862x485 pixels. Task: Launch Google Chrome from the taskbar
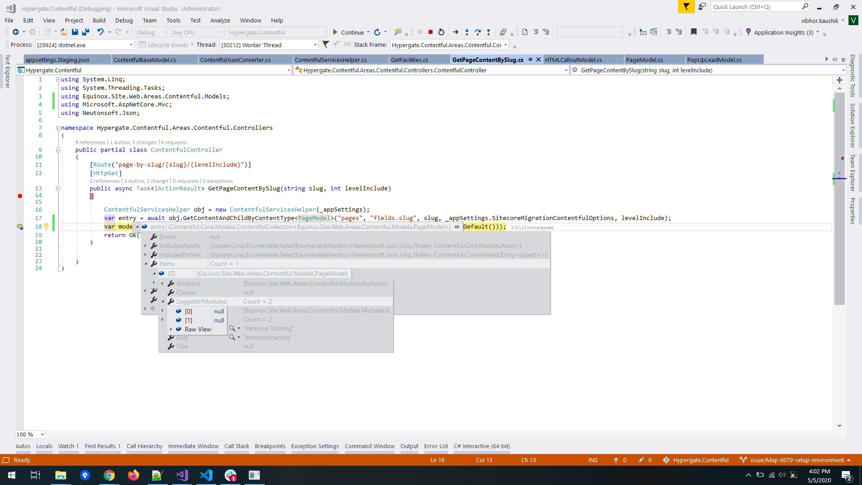pyautogui.click(x=109, y=475)
